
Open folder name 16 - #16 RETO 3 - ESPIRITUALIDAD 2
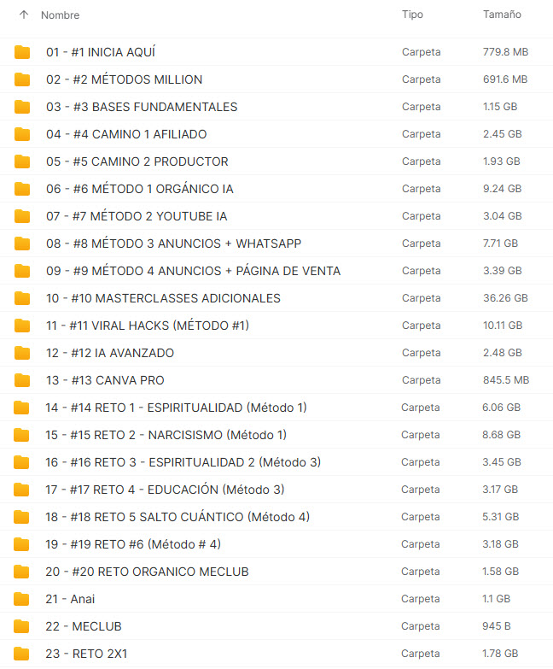tap(183, 462)
